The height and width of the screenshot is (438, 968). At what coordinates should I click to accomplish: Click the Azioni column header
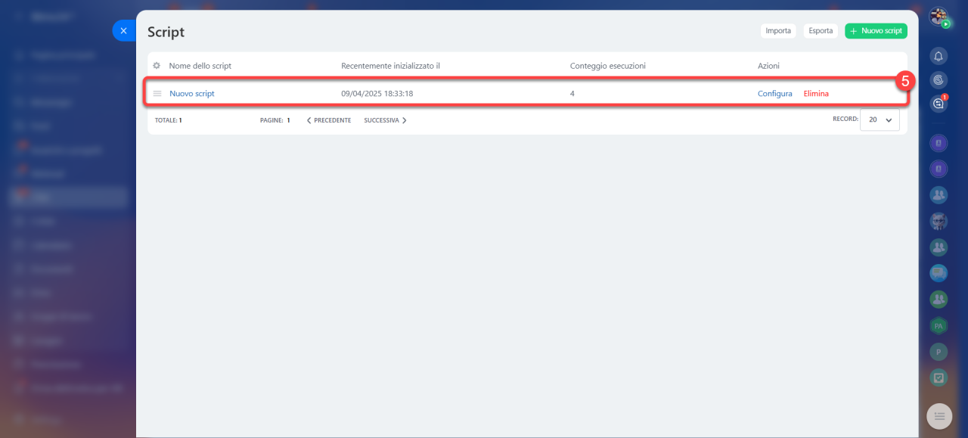(x=768, y=66)
